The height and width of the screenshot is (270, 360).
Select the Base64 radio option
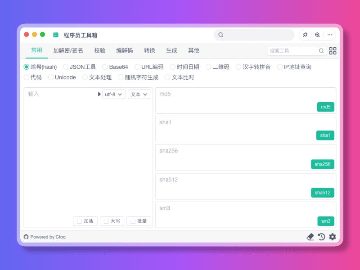click(105, 67)
